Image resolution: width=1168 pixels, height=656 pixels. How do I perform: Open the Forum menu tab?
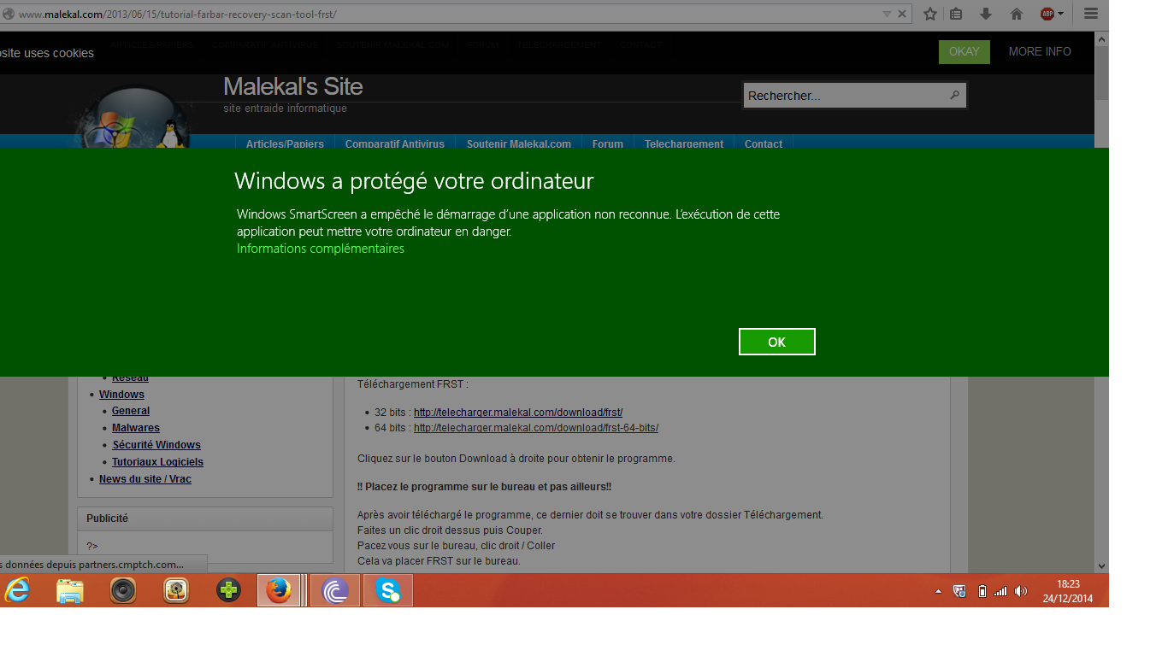pyautogui.click(x=608, y=144)
